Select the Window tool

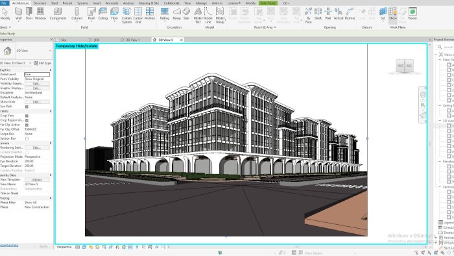pyautogui.click(x=40, y=14)
